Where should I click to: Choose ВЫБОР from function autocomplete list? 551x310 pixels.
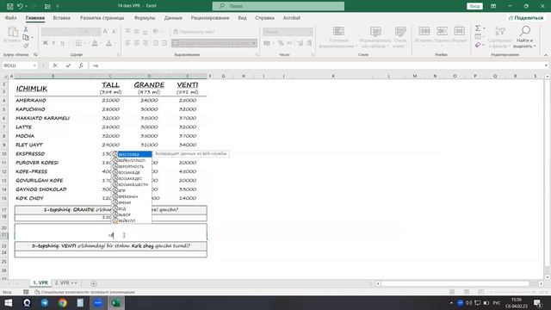tap(132, 214)
